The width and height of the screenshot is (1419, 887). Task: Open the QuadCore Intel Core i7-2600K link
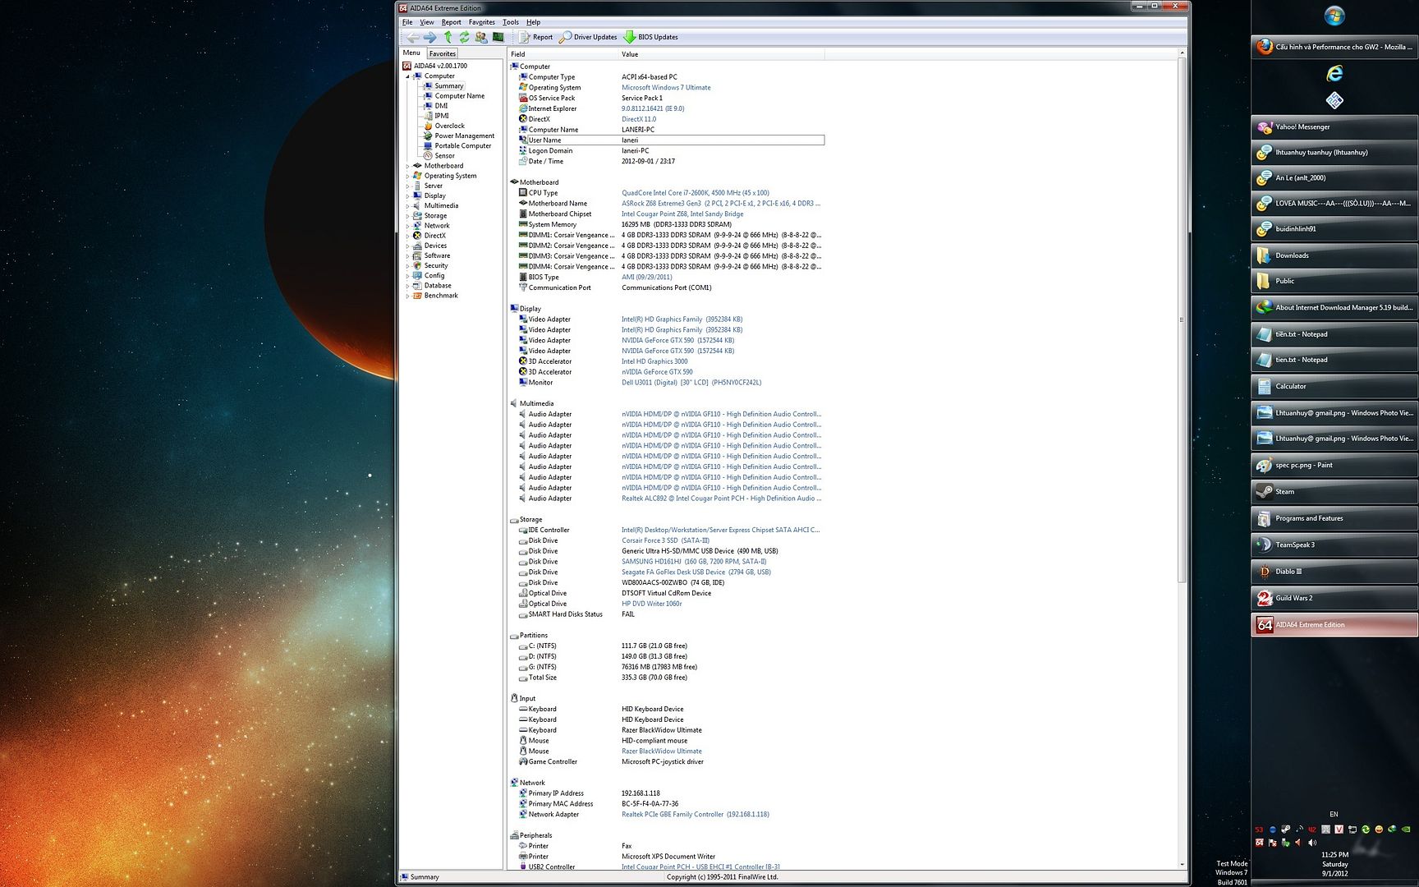[695, 193]
